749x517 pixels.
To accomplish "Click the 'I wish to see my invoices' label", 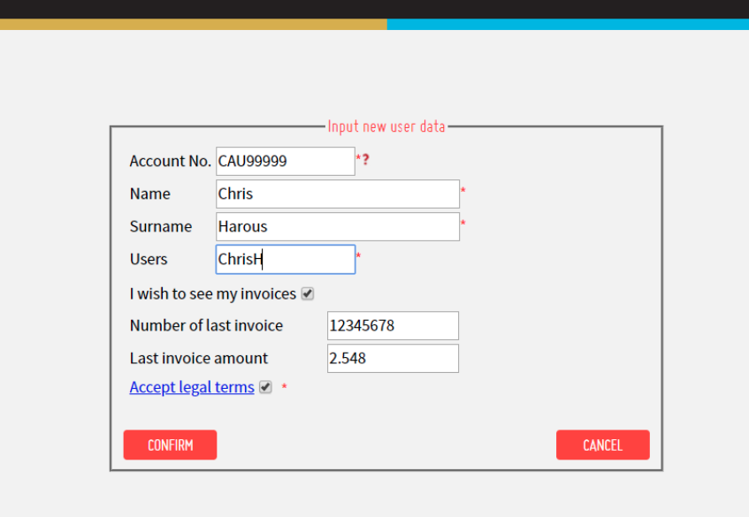I will click(213, 294).
